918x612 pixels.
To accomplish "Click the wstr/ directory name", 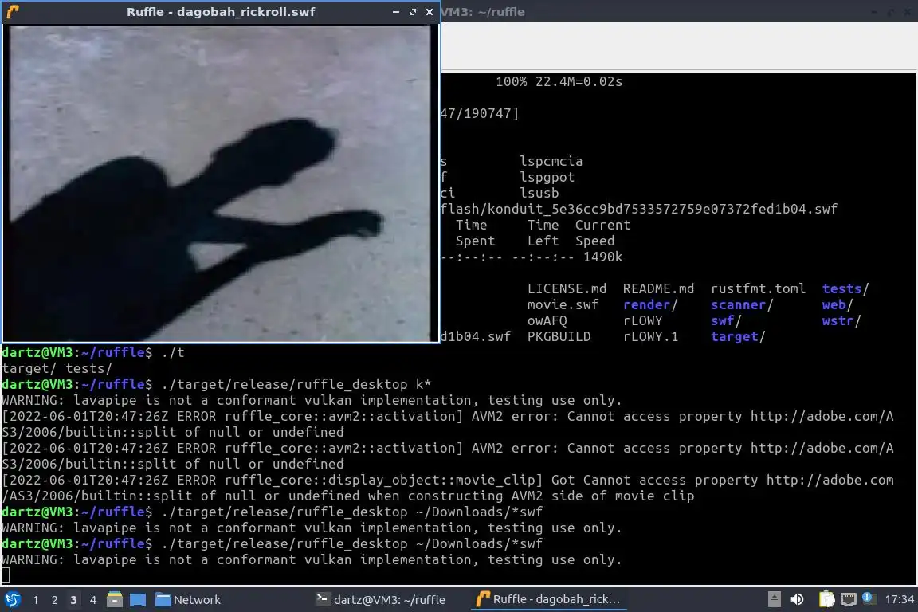I will [841, 320].
